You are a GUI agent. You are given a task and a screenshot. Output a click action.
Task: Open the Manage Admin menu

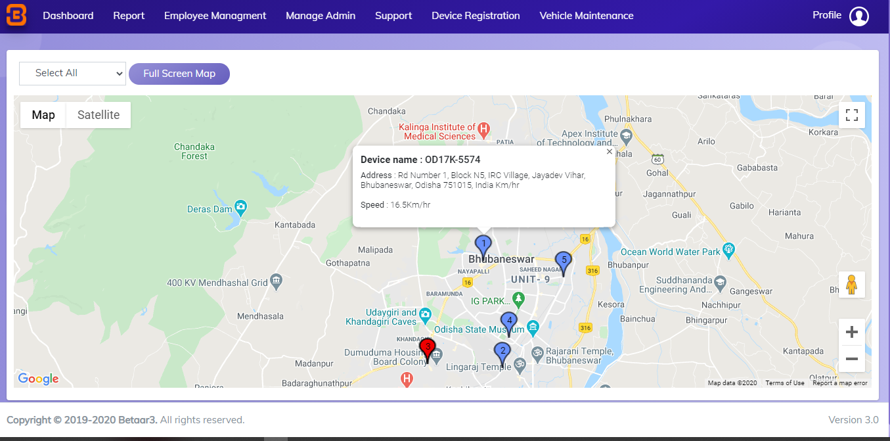(x=321, y=16)
